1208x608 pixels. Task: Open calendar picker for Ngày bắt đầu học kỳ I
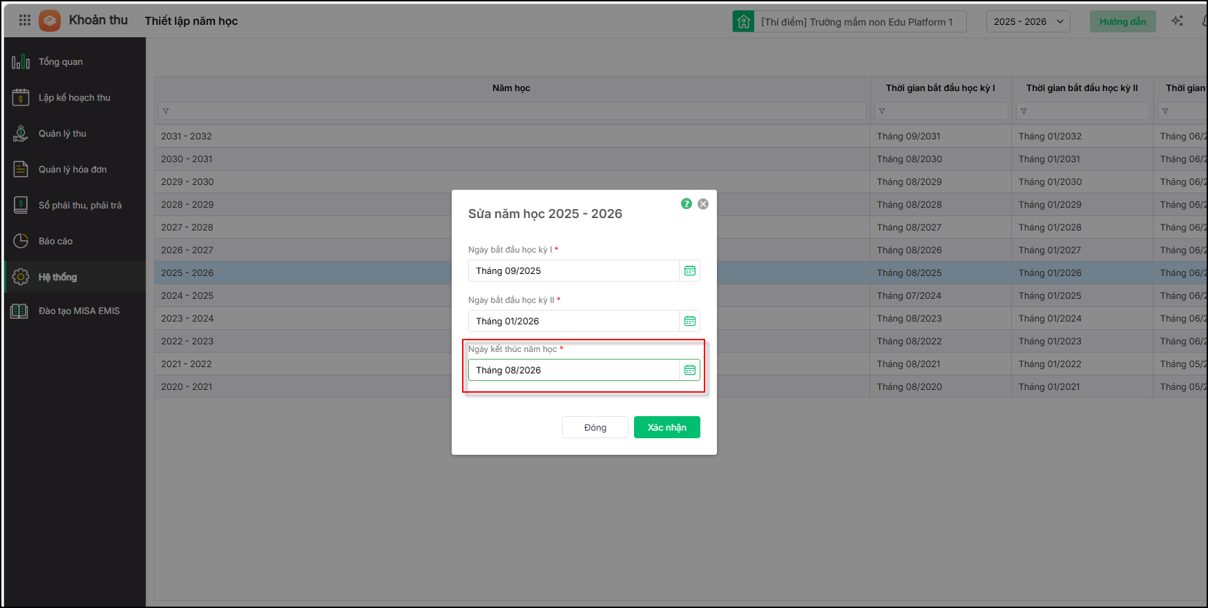(690, 271)
